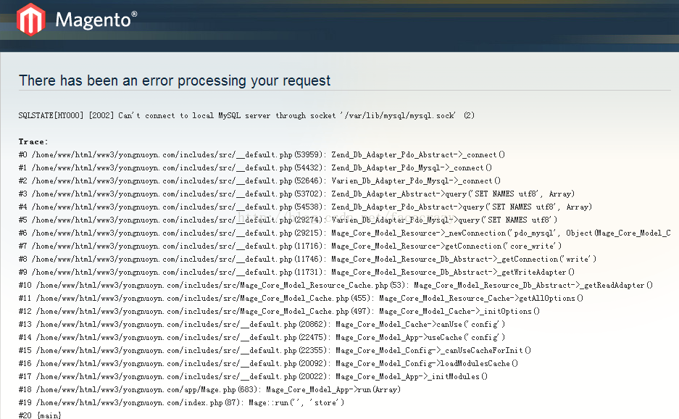
Task: Click the Magento logo icon
Action: click(x=30, y=20)
